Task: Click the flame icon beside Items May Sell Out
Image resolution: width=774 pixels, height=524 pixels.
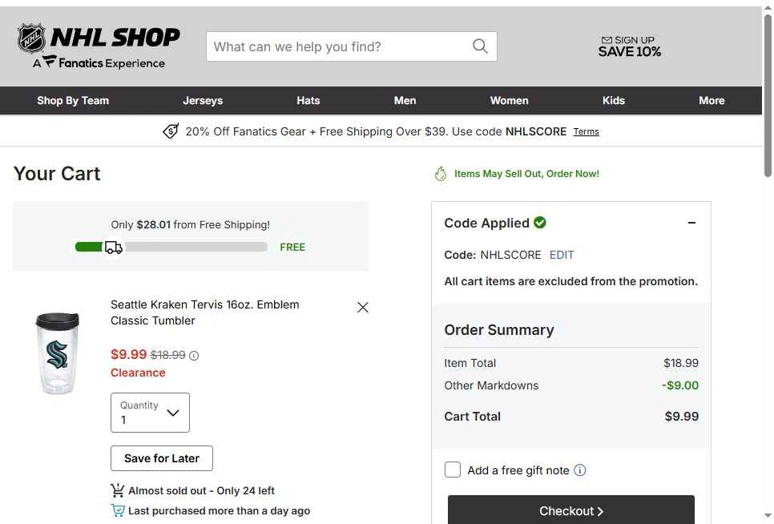Action: [441, 174]
